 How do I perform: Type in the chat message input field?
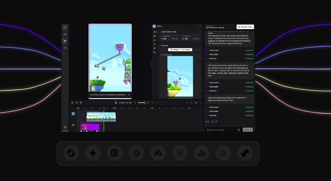coord(221,129)
